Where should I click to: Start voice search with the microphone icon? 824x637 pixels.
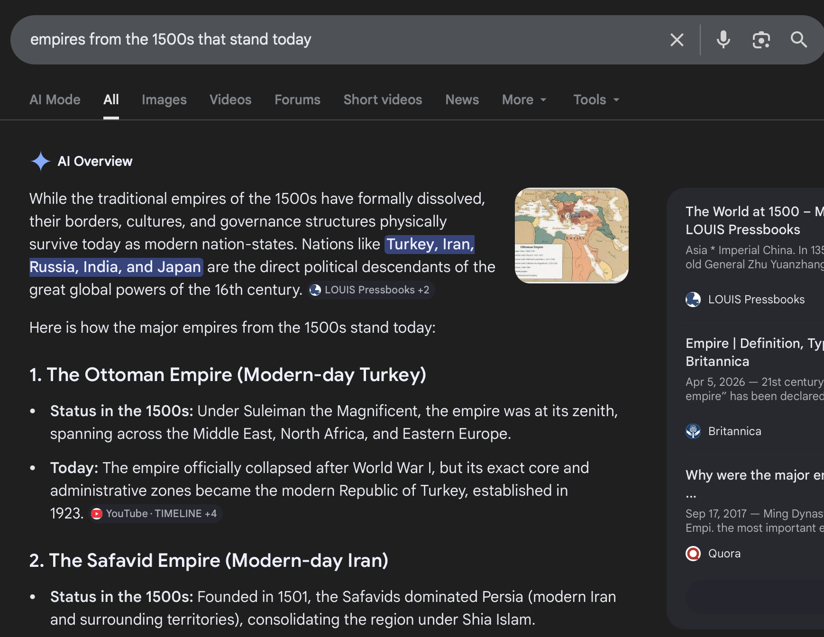(x=723, y=40)
